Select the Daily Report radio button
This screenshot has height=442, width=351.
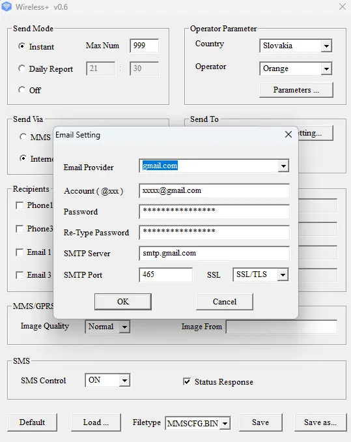(x=21, y=68)
